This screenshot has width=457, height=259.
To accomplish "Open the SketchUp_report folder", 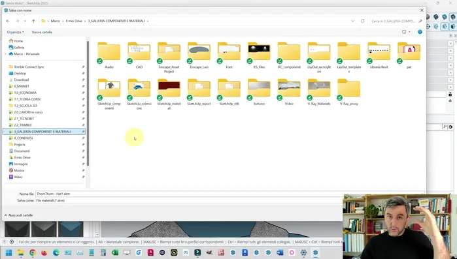I will tap(199, 92).
